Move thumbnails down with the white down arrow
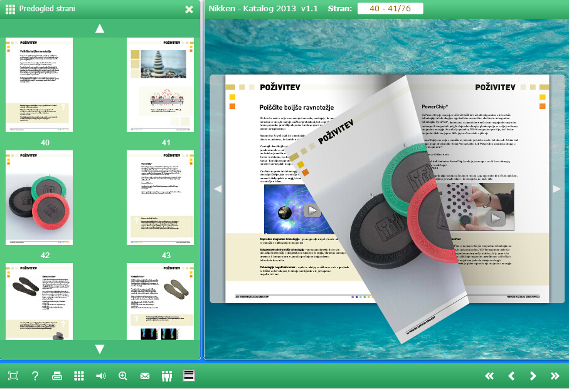The height and width of the screenshot is (389, 569). 99,349
